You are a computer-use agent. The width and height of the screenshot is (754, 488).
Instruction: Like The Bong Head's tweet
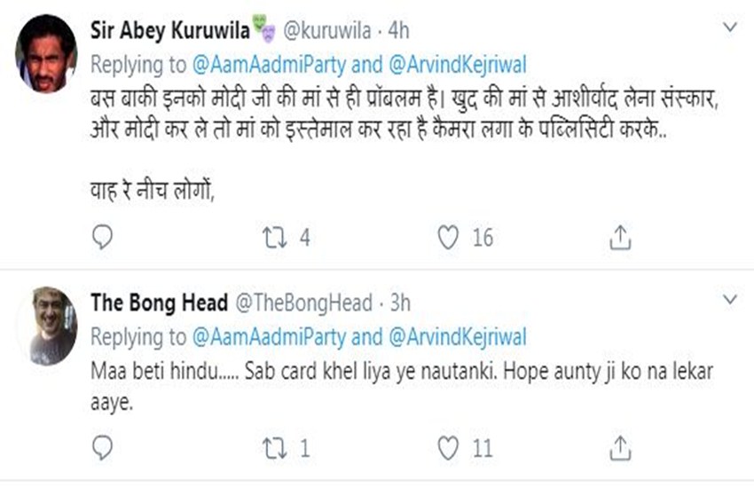[x=449, y=448]
